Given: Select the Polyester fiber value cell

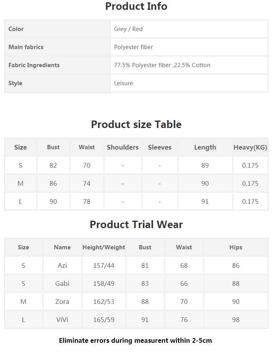Looking at the screenshot, I should pyautogui.click(x=189, y=47).
